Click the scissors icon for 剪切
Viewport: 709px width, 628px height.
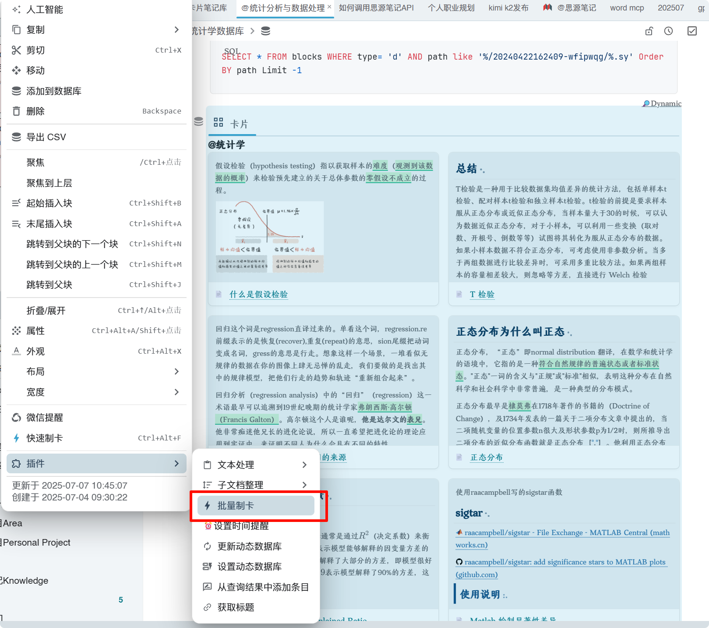(16, 50)
